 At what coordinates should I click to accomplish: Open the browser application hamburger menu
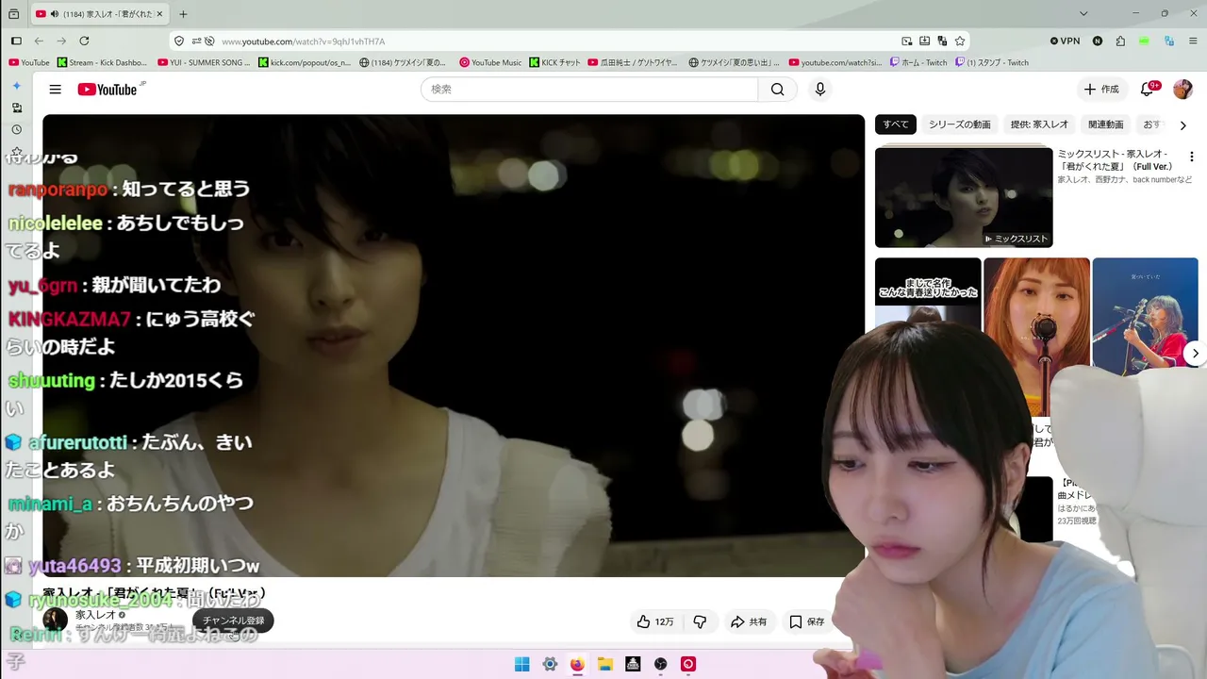coord(1191,41)
